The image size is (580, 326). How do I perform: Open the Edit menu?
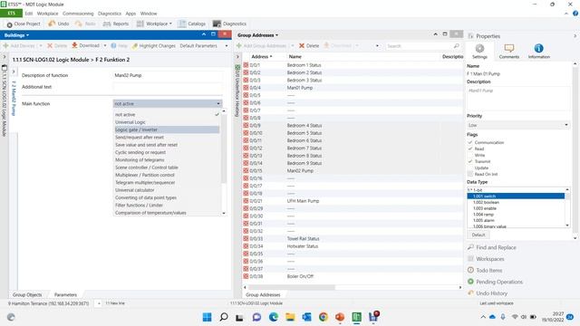29,14
